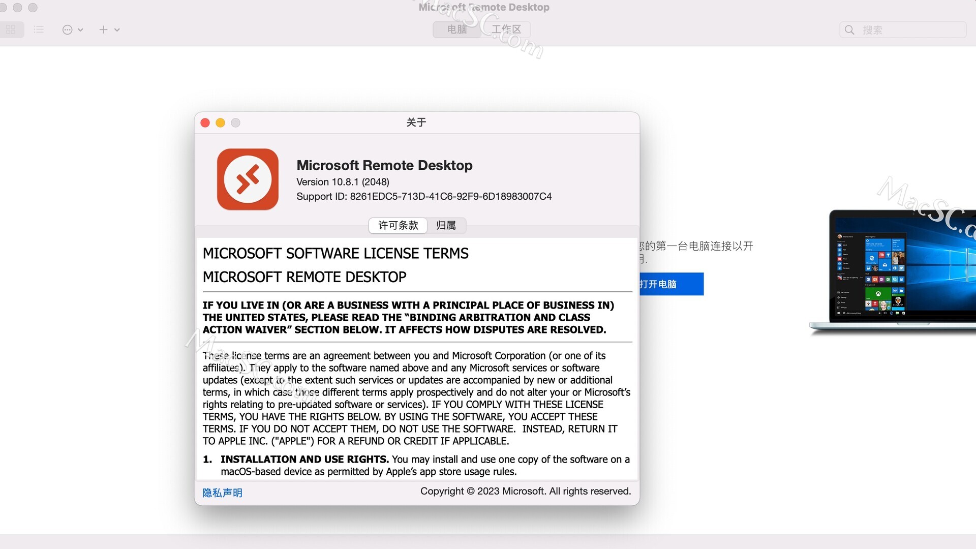Viewport: 976px width, 549px height.
Task: Click the Microsoft Remote Desktop title in dialog
Action: point(384,165)
